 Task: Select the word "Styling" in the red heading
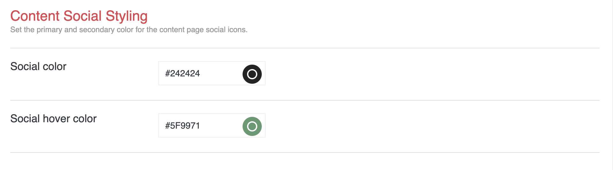pyautogui.click(x=126, y=16)
